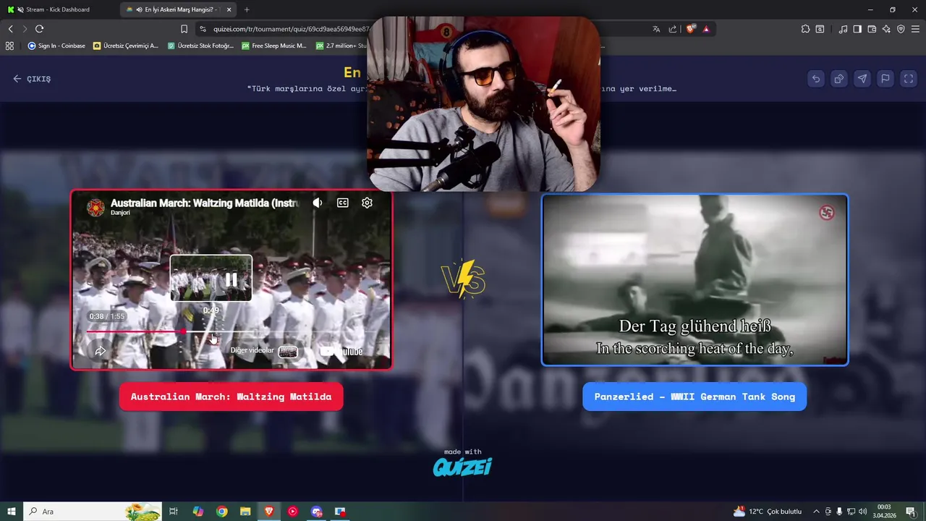The image size is (926, 521).
Task: Open the Danjori channel avatar
Action: pos(95,208)
